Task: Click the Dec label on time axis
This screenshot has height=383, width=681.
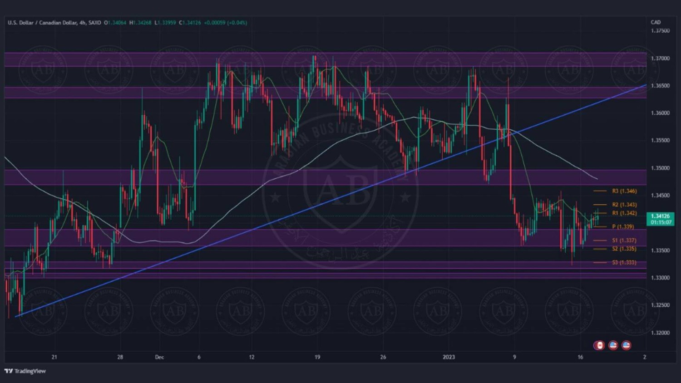Action: point(159,357)
